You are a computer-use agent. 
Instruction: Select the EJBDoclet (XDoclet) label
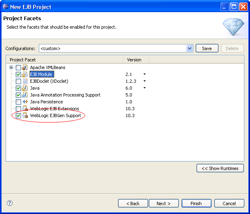[x=49, y=81]
